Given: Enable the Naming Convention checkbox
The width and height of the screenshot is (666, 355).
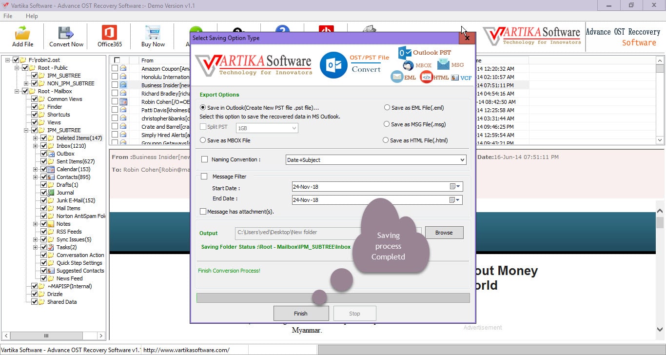Looking at the screenshot, I should point(204,159).
